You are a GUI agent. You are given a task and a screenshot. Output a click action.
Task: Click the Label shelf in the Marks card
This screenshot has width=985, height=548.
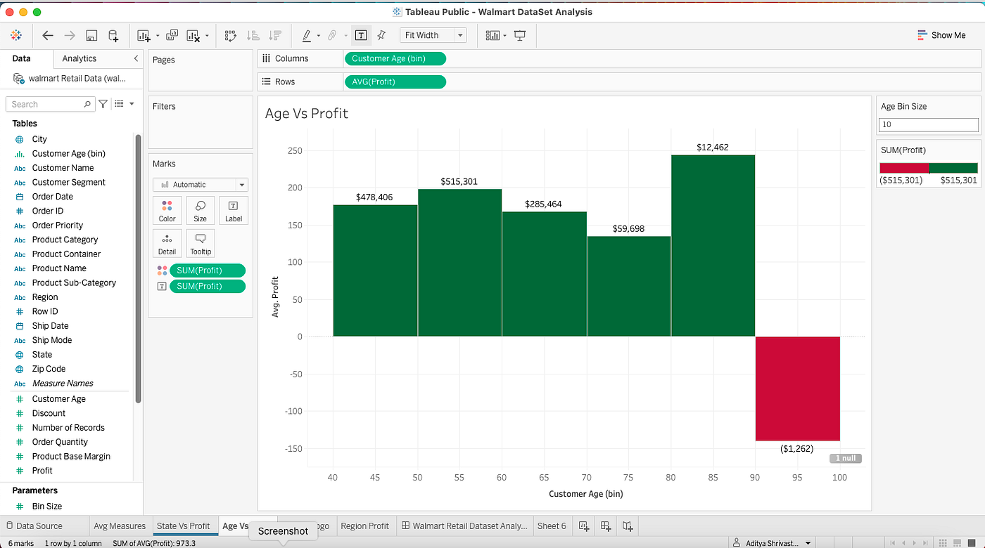tap(233, 209)
